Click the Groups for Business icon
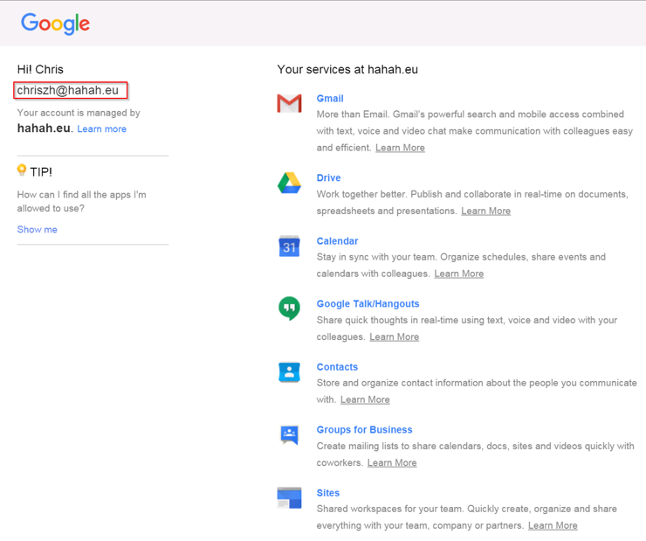The width and height of the screenshot is (646, 541). pyautogui.click(x=289, y=434)
